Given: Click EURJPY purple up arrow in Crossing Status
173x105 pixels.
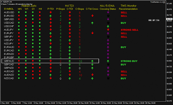Looking at the screenshot, I should [108, 33].
